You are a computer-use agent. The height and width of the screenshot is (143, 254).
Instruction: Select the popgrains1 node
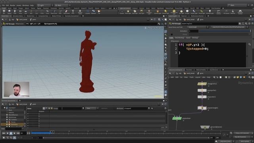pos(202,84)
